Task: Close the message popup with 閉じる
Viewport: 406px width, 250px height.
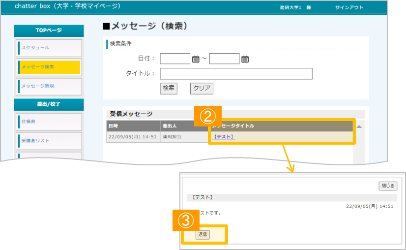Action: 387,186
